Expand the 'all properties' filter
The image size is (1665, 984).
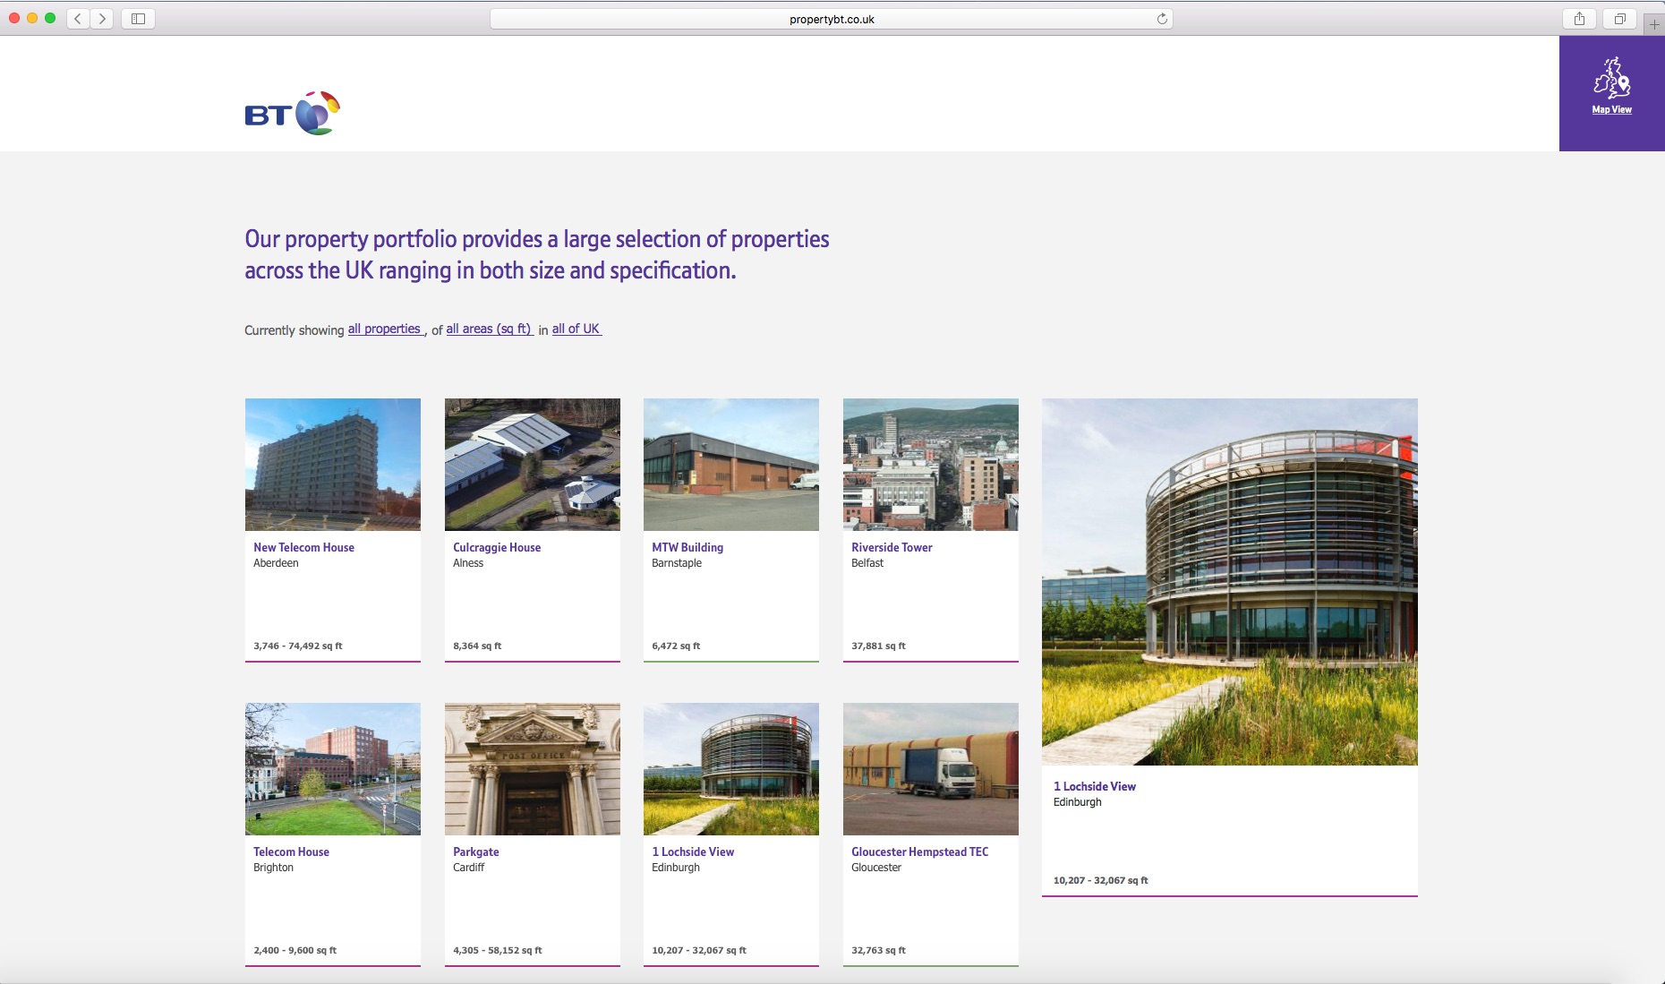(x=385, y=329)
